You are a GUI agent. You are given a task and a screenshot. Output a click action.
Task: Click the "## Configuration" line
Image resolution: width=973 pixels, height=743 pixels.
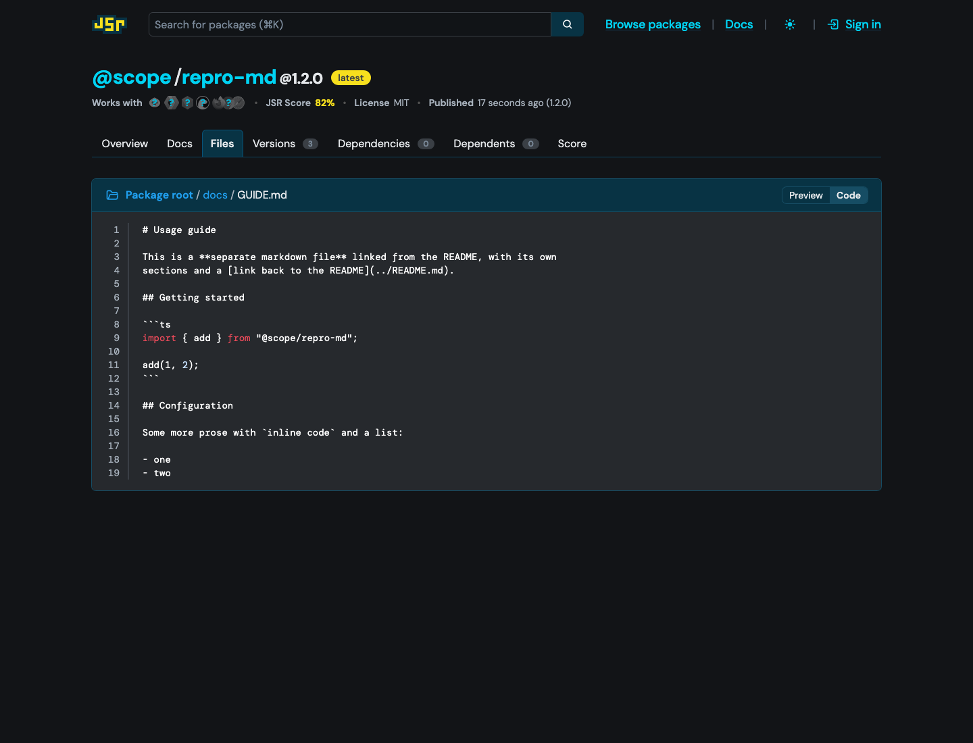click(x=188, y=405)
